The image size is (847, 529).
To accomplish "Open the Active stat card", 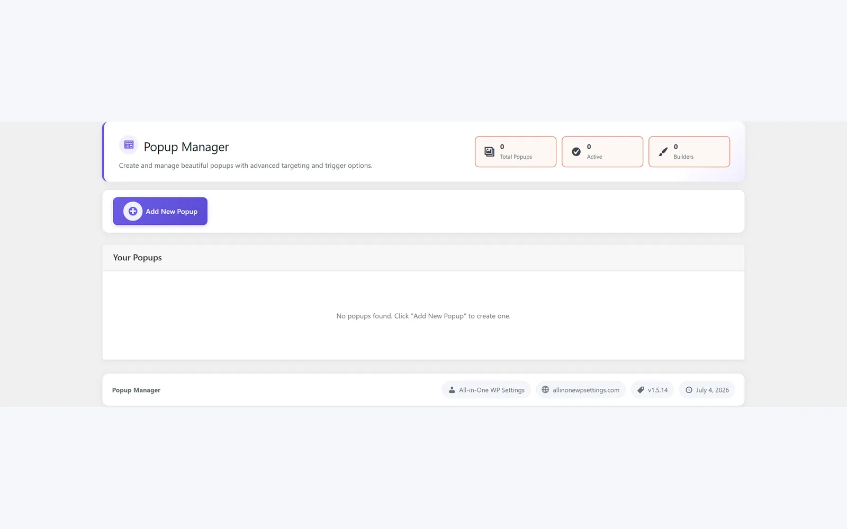I will (x=602, y=152).
